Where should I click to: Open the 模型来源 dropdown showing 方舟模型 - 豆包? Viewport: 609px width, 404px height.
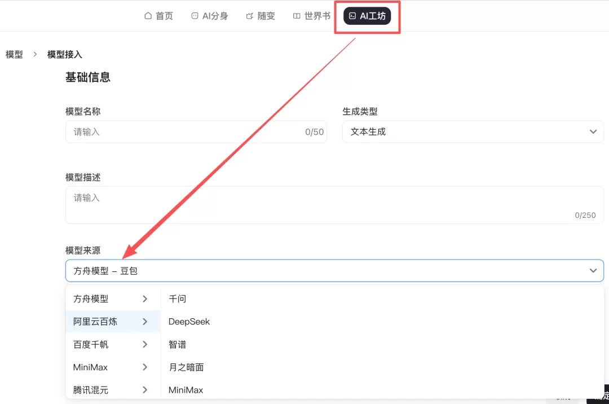(334, 271)
